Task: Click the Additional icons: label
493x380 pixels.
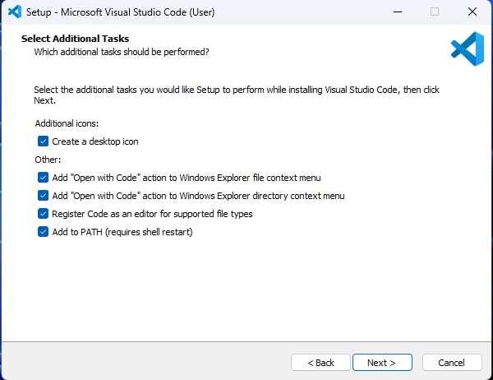Action: click(x=67, y=123)
